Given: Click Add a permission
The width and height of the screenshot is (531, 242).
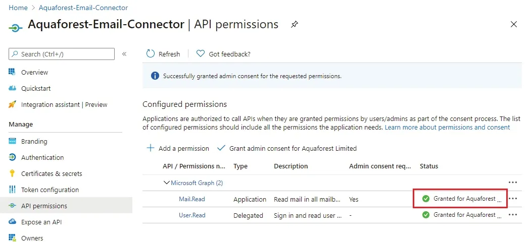Looking at the screenshot, I should point(178,148).
